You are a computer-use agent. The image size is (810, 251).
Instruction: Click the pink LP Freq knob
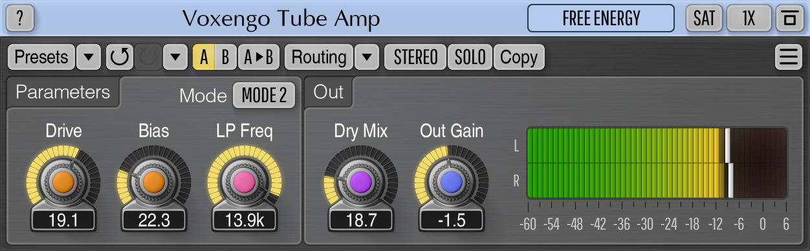tap(245, 182)
